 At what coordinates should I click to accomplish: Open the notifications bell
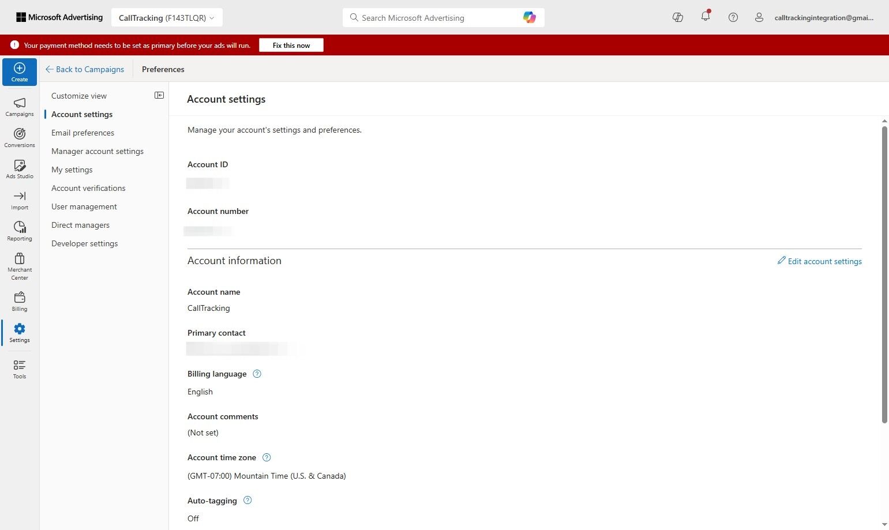coord(706,17)
